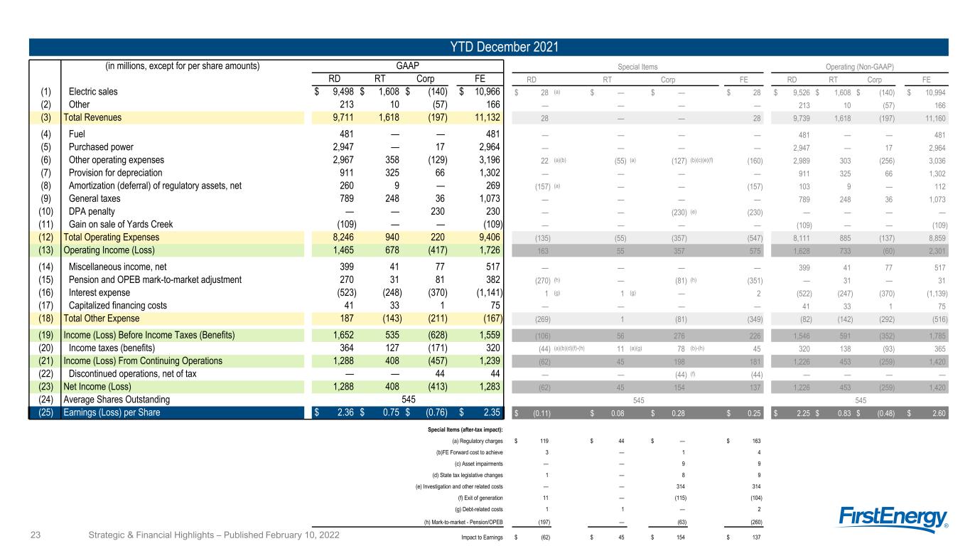Select the Regulatory charges footnote line
970x546 pixels.
pyautogui.click(x=478, y=441)
